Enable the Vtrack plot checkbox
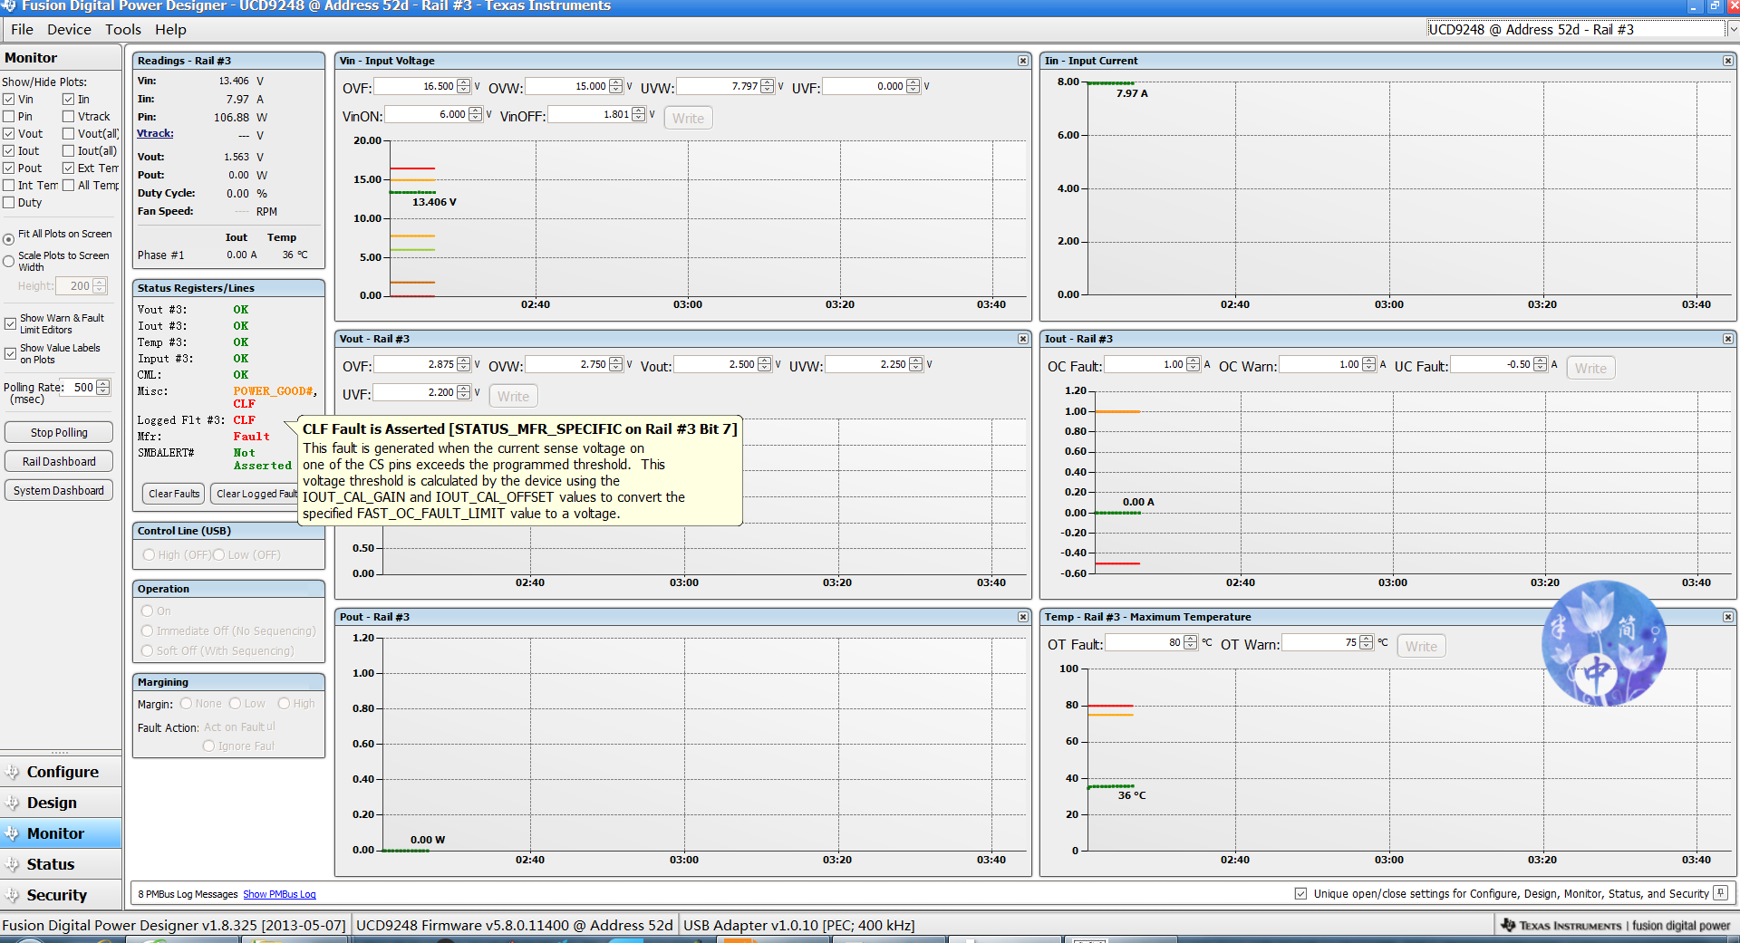This screenshot has height=943, width=1740. (x=68, y=117)
